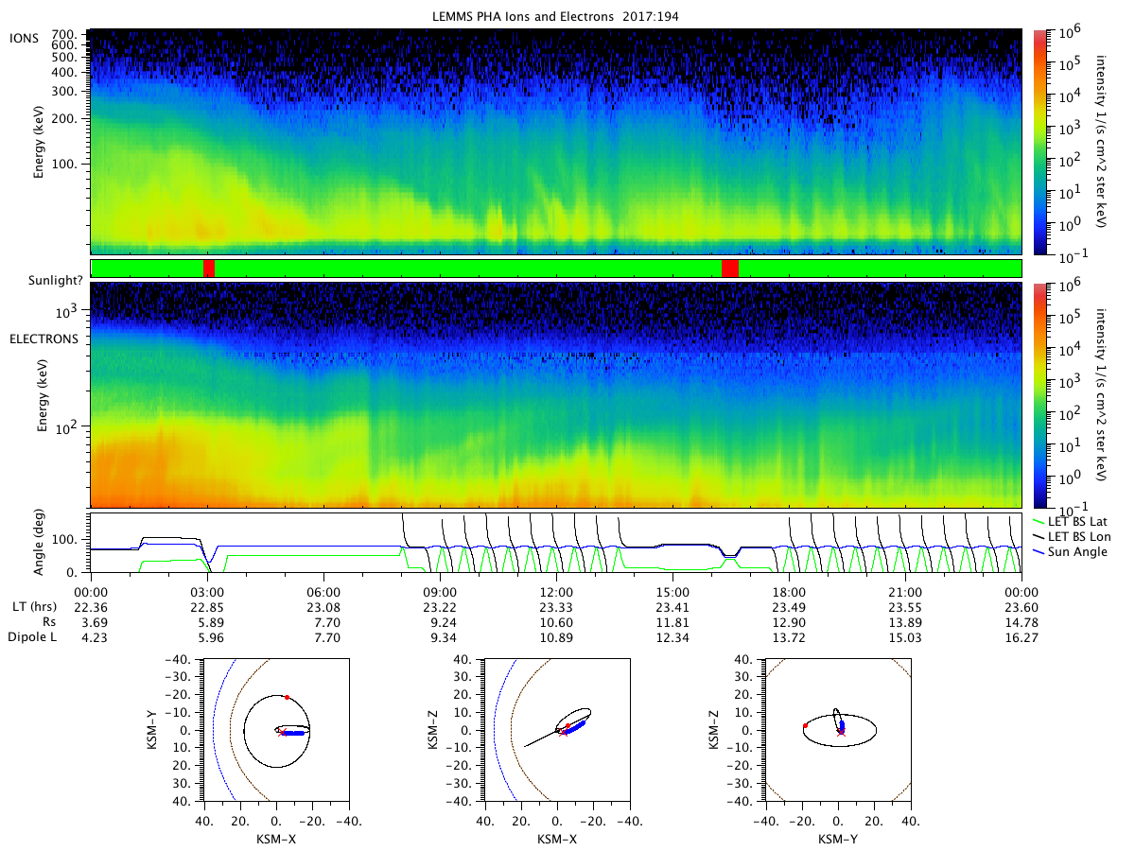Click the red dot in the KSM-X/KSM-Y orbit plot
Viewport: 1135px width, 851px height.
tap(287, 697)
